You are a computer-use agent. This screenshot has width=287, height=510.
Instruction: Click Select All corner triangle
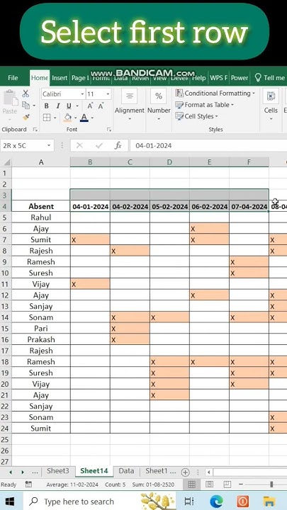[6, 162]
